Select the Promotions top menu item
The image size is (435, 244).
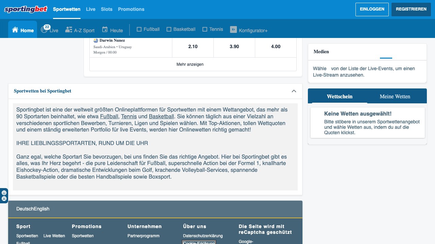[x=131, y=9]
